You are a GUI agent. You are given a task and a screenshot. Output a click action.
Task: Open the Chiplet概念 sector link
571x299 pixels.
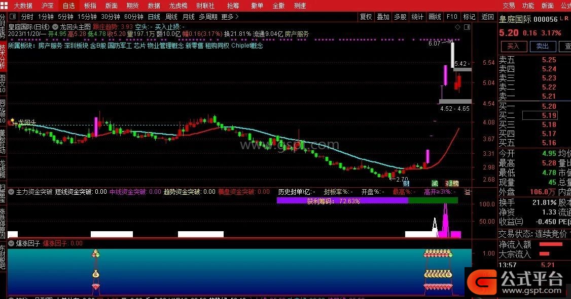pyautogui.click(x=247, y=46)
